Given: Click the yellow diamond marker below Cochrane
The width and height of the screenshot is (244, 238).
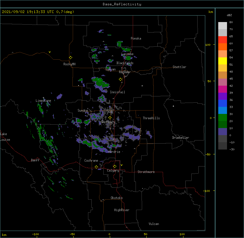Looking at the screenshot, I should click(x=96, y=167).
